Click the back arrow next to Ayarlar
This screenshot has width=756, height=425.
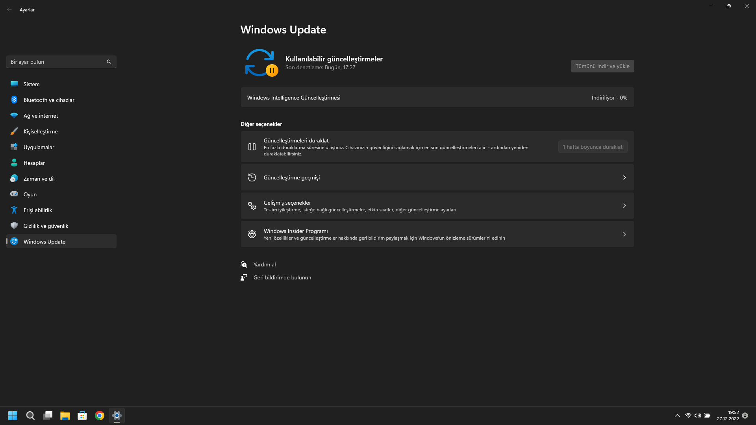point(9,9)
